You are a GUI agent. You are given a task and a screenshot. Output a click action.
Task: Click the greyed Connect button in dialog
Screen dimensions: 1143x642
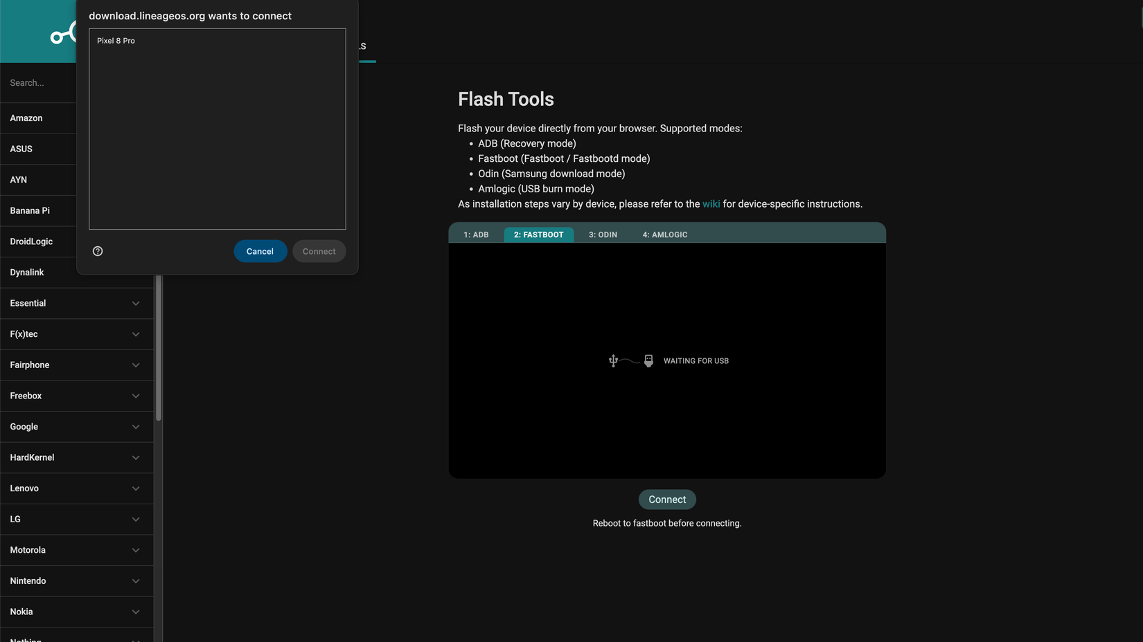coord(319,251)
